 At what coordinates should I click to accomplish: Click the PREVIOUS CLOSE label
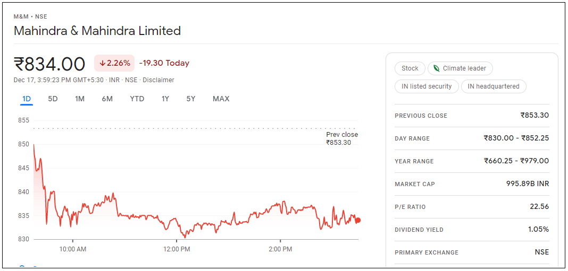[x=421, y=116]
